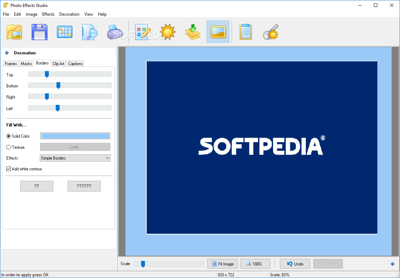Open the clipboard notes icon
This screenshot has width=400, height=278.
pyautogui.click(x=246, y=32)
